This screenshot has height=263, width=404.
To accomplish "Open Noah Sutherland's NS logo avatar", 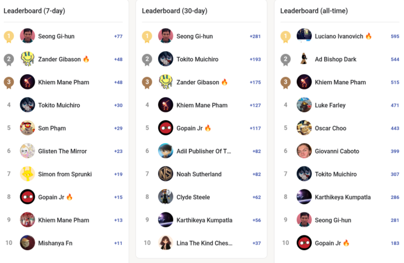I will [166, 174].
